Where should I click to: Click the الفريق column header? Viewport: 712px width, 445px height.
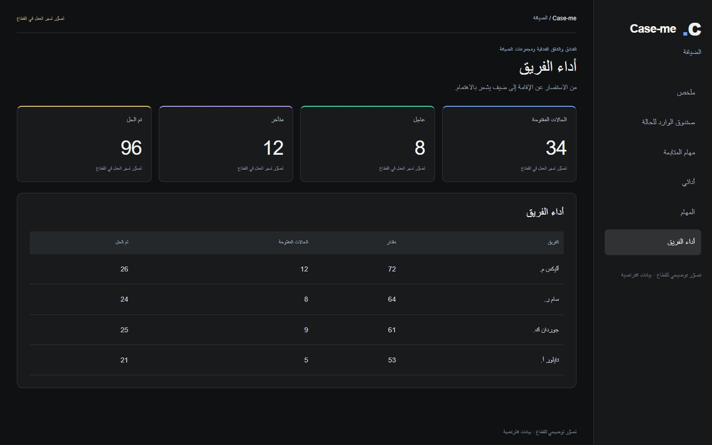[553, 242]
